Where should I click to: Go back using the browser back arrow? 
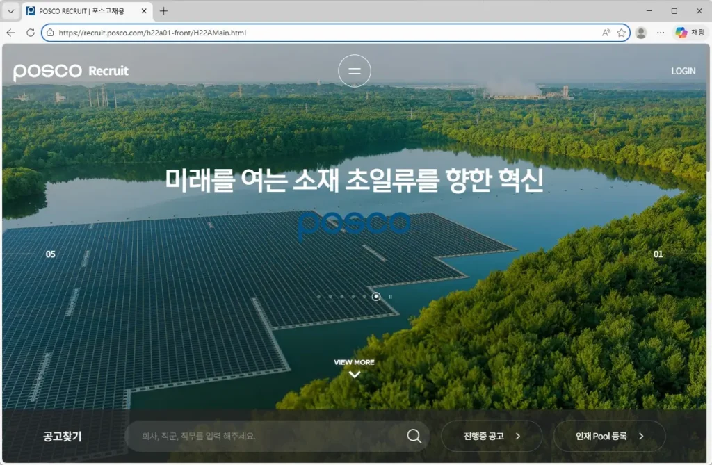[10, 33]
